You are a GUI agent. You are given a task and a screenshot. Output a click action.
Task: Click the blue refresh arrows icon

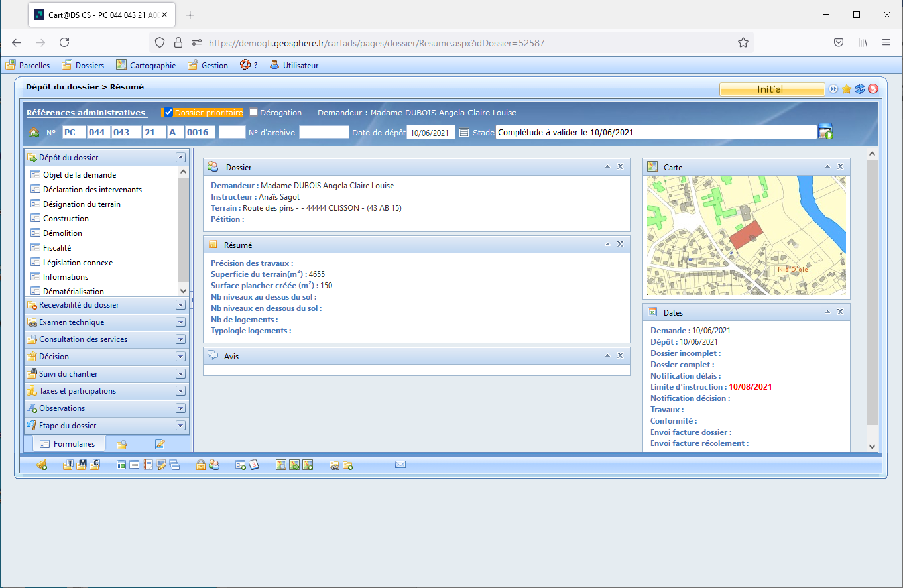[x=860, y=89]
